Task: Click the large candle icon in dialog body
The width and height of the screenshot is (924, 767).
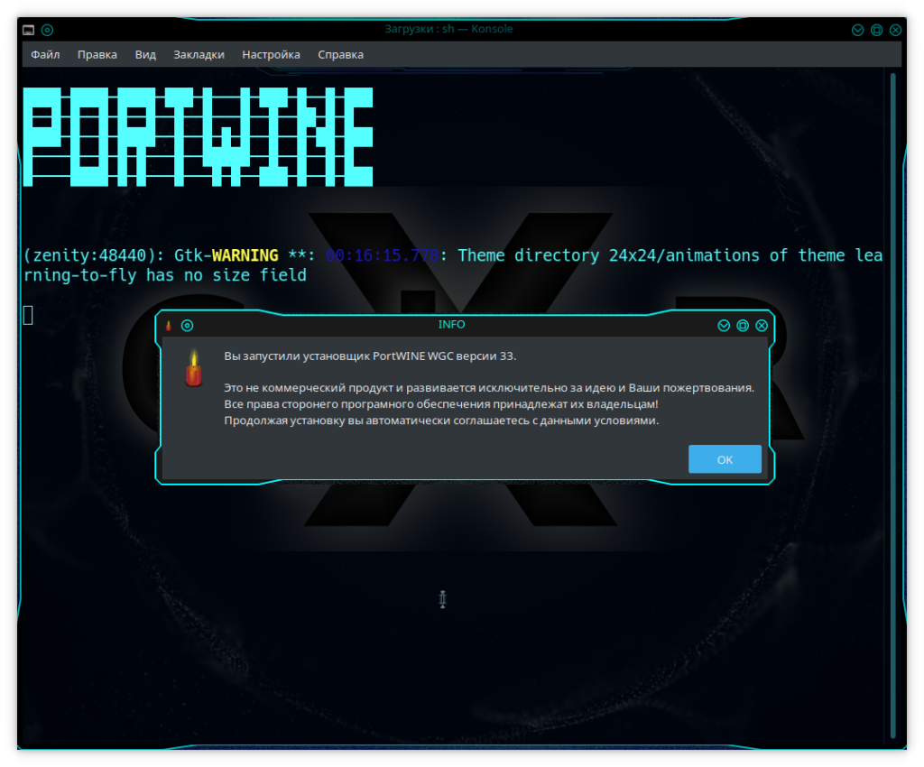Action: pyautogui.click(x=193, y=369)
